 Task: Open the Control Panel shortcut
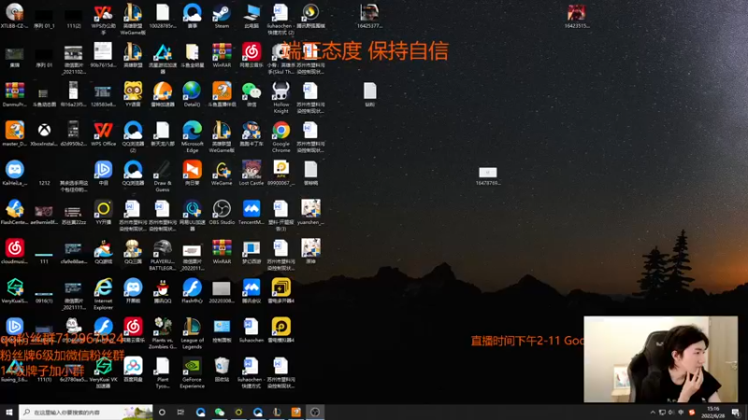(222, 330)
